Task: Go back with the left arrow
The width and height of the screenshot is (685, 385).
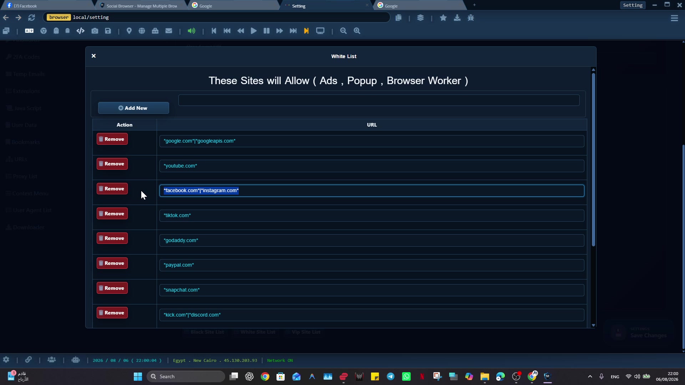Action: (6, 17)
